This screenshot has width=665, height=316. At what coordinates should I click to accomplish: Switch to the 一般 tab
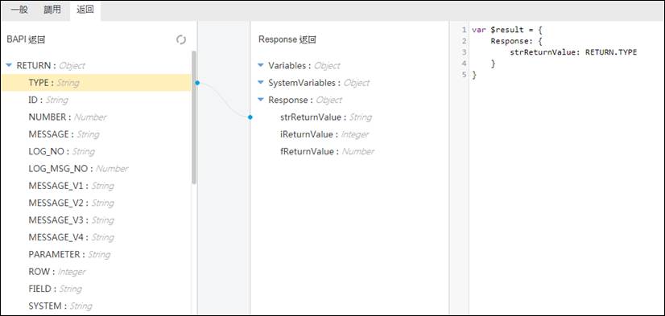pos(19,10)
